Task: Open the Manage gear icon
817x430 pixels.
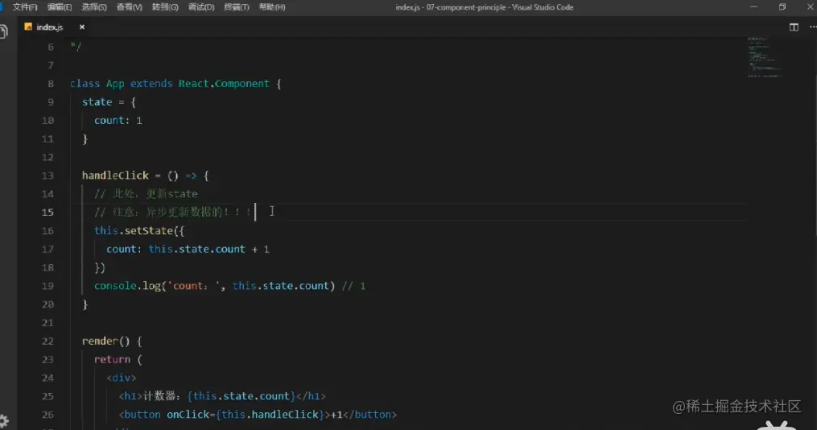Action: point(4,421)
